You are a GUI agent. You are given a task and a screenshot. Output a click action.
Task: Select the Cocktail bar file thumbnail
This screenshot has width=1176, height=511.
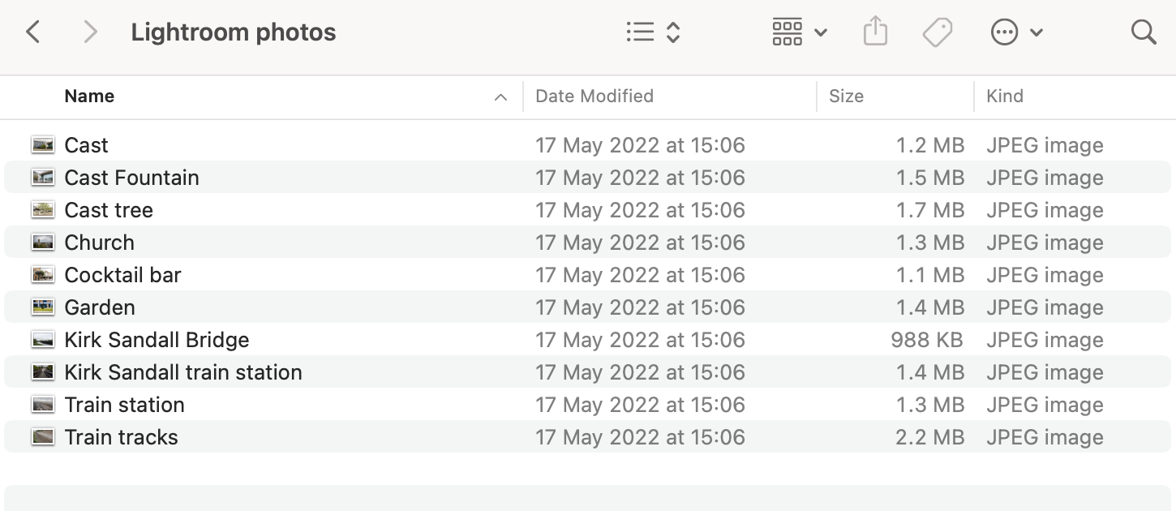tap(43, 275)
